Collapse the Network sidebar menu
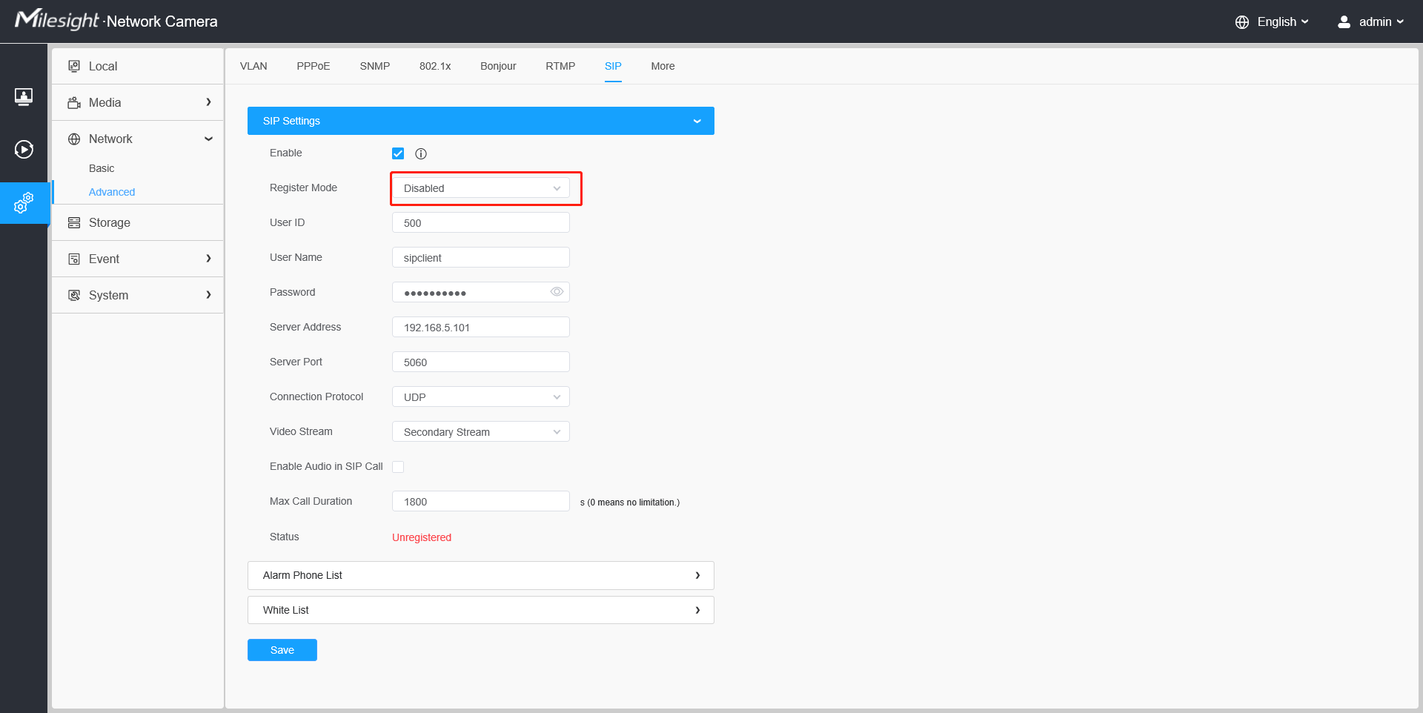This screenshot has height=713, width=1423. point(138,139)
